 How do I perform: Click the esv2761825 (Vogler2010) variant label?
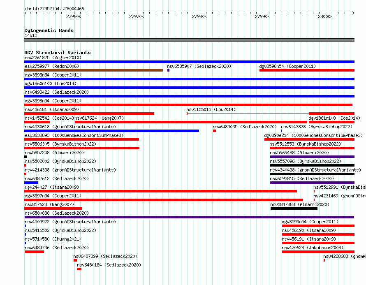[53, 58]
